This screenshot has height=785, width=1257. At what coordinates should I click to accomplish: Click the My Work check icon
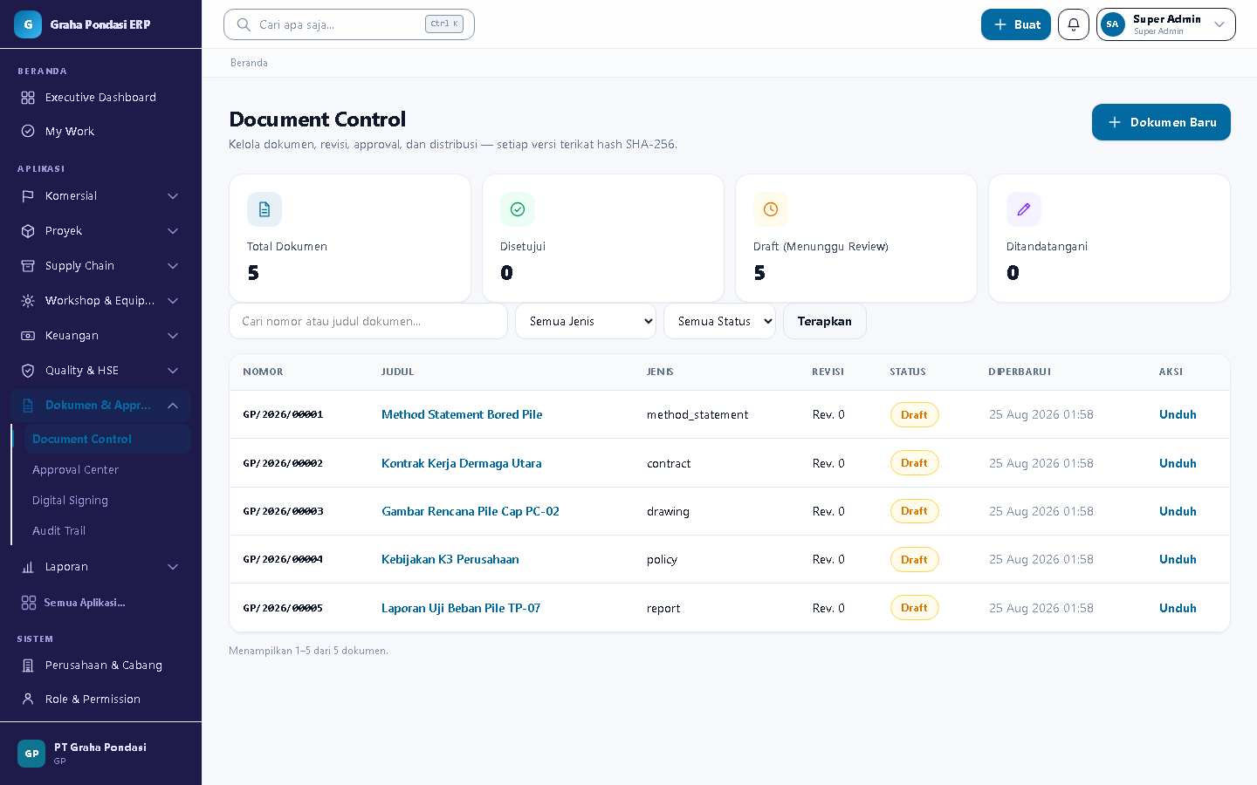click(28, 131)
